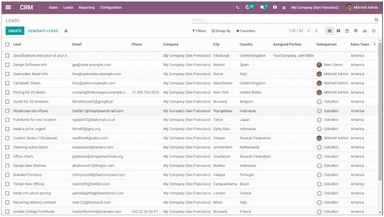This screenshot has width=384, height=217.
Task: Click email jga@solar.example.com
Action: 92,65
